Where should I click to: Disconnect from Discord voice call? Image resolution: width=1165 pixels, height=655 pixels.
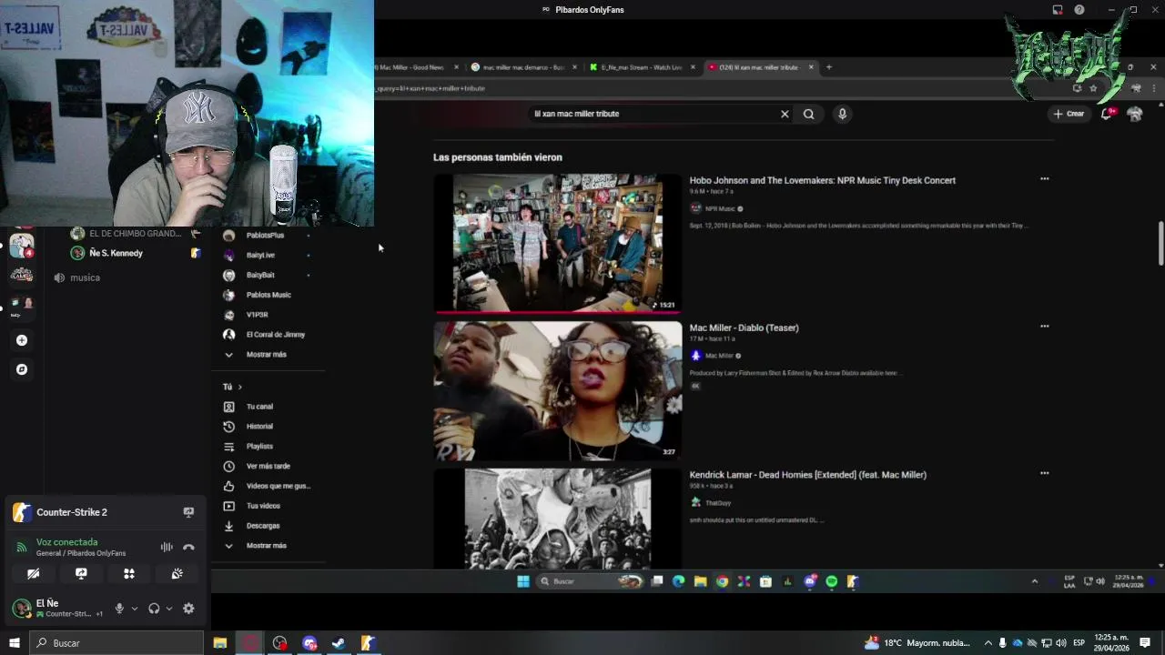188,547
